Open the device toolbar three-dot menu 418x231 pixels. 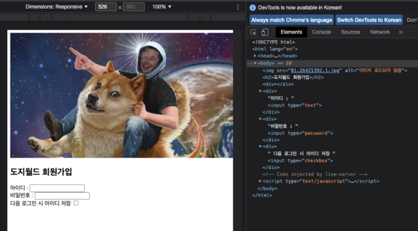point(238,7)
